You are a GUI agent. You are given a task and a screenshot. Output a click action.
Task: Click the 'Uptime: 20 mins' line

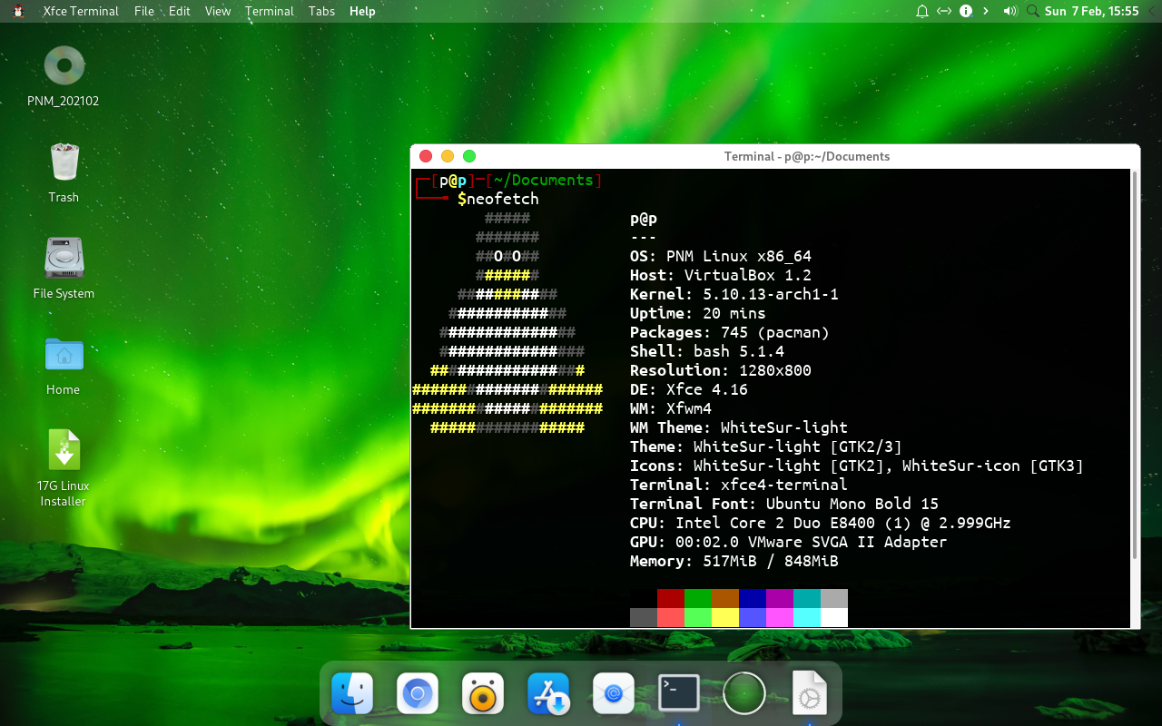[698, 313]
